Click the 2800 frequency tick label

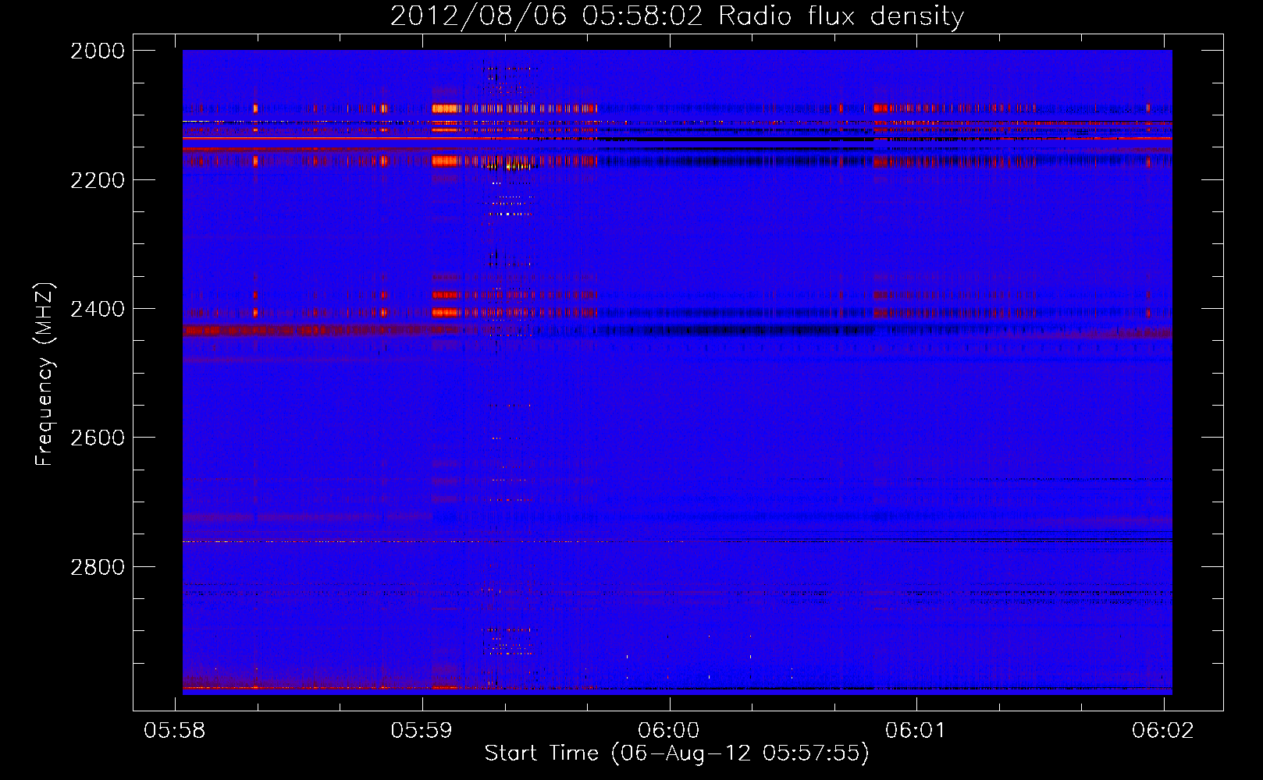97,566
